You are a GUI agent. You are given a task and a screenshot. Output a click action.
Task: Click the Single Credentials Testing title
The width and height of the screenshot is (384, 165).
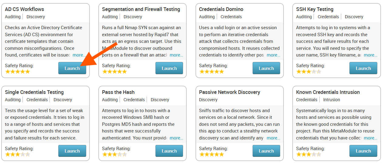34,92
